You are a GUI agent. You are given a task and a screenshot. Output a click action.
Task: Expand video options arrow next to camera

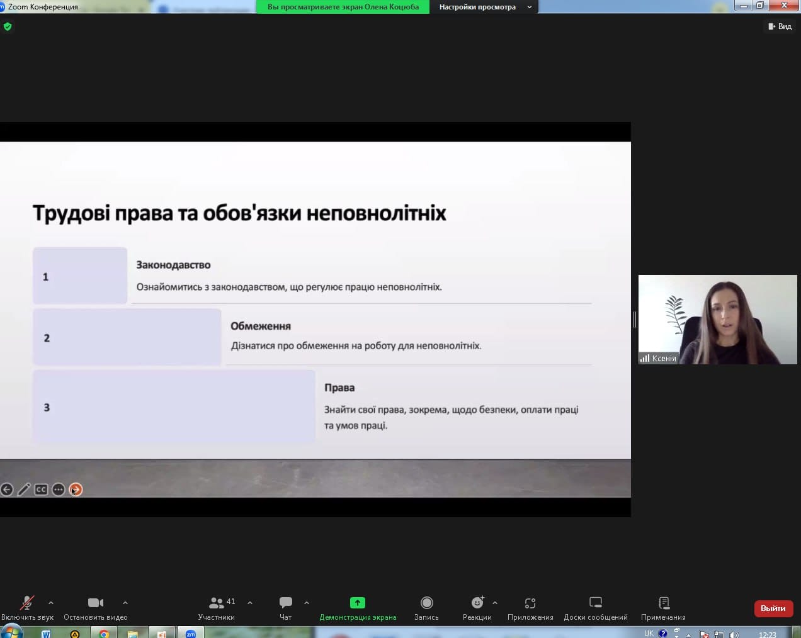125,603
